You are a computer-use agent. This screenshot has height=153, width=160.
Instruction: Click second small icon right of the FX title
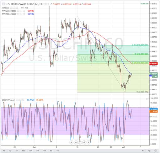(48, 4)
